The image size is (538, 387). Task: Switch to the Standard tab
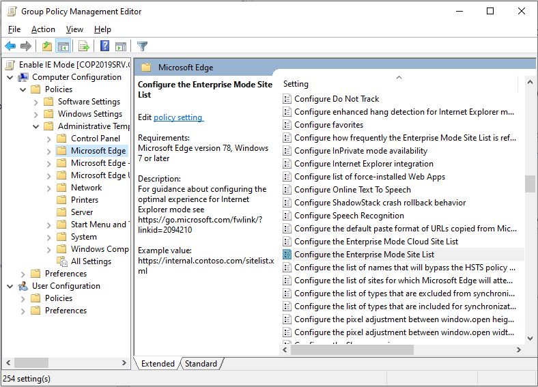[x=201, y=364]
